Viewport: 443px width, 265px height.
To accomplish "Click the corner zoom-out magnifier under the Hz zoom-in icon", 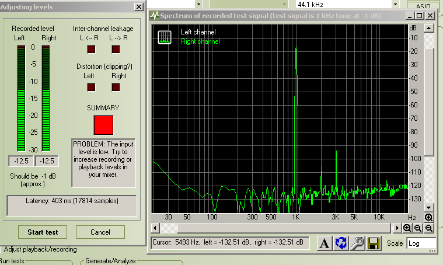I will point(429,228).
